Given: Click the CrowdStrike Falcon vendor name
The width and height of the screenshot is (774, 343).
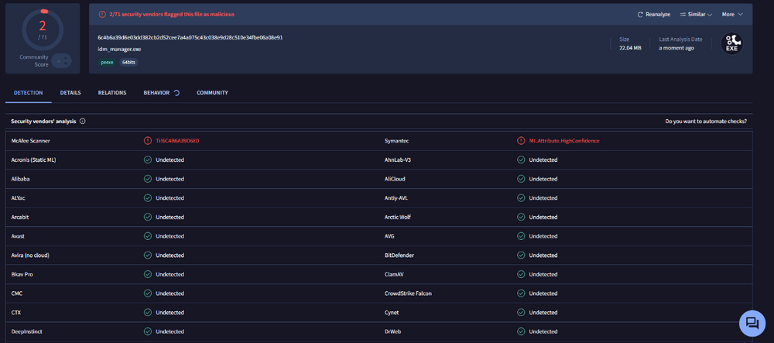Looking at the screenshot, I should pyautogui.click(x=408, y=293).
